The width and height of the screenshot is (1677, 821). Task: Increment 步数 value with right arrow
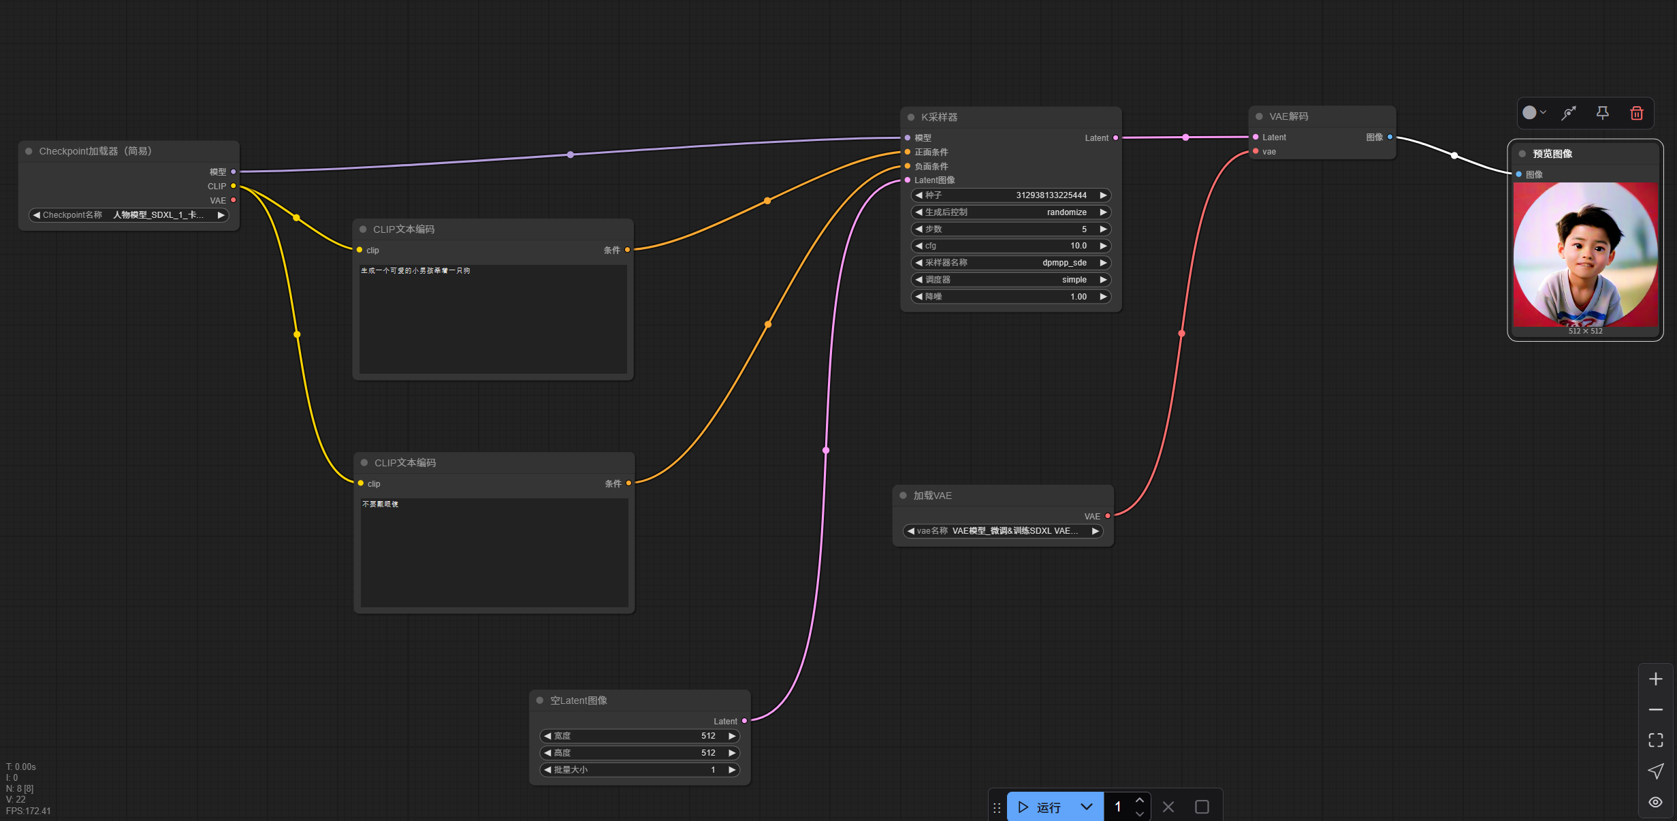[x=1103, y=229]
